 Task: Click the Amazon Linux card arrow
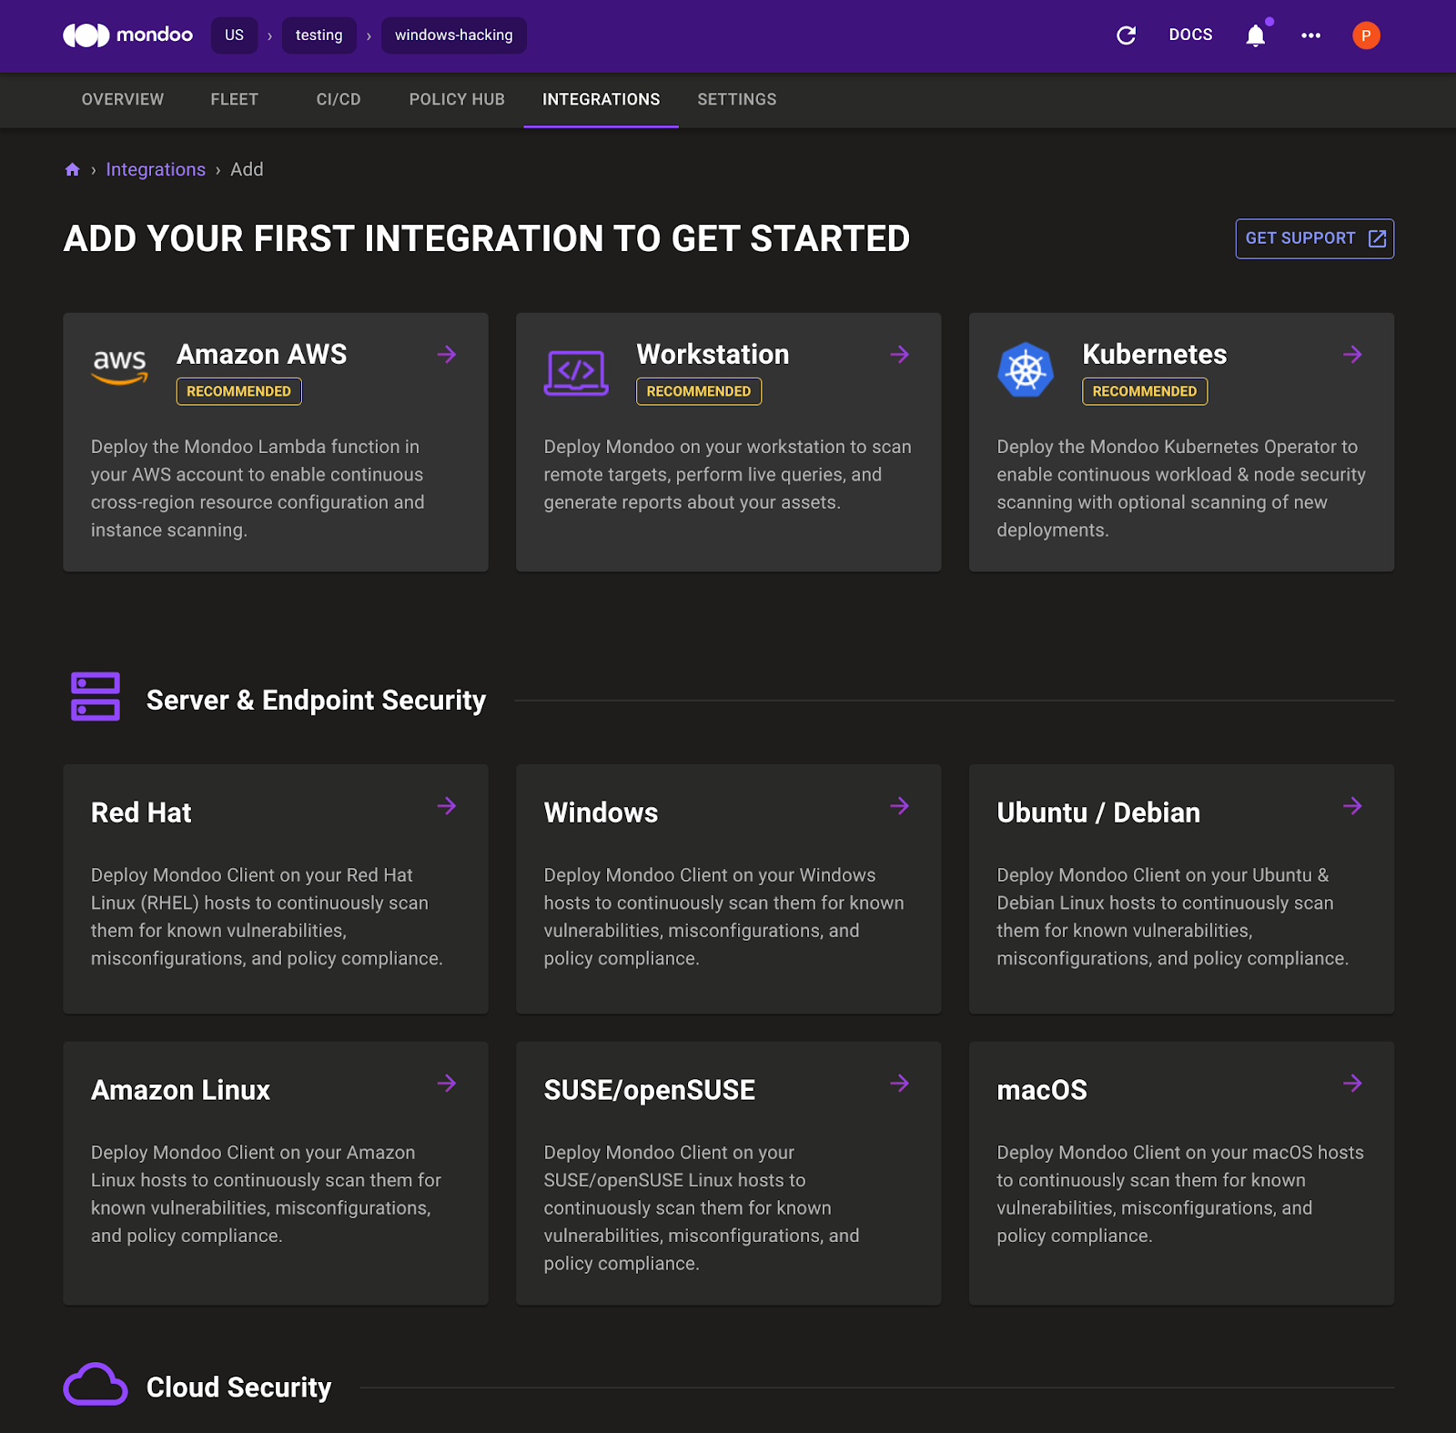[447, 1083]
